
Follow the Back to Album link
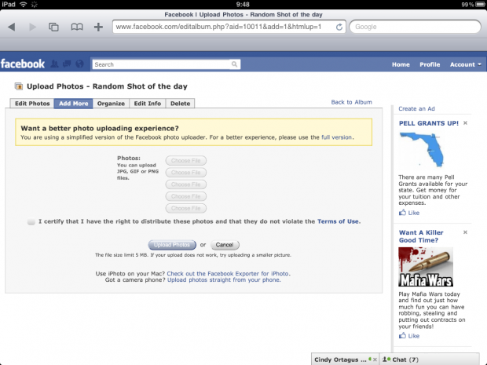click(351, 102)
